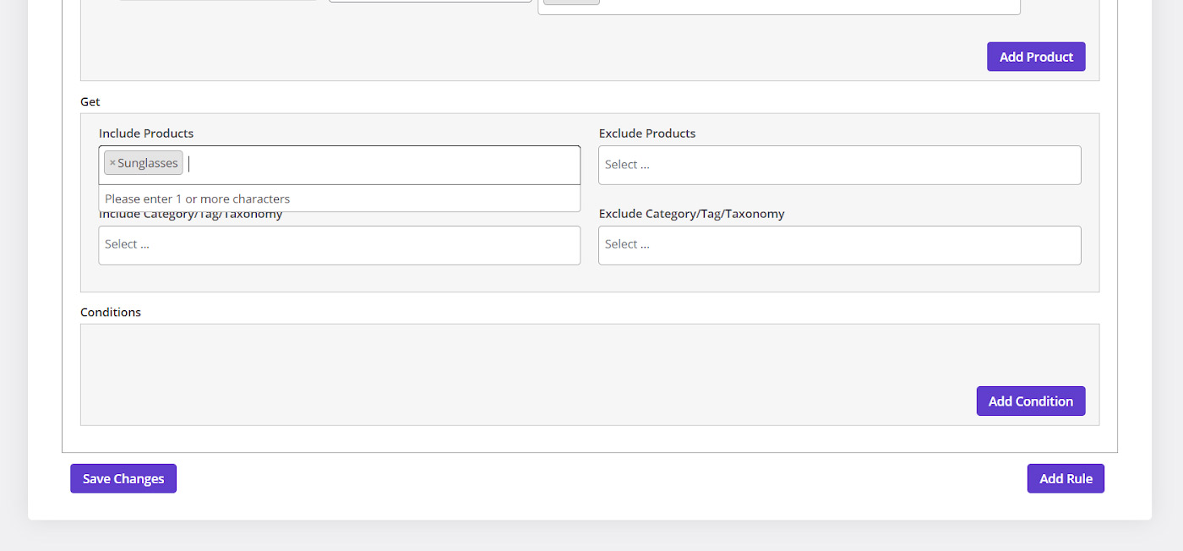The width and height of the screenshot is (1183, 551).
Task: Remove the Sunglasses tag via its × icon
Action: click(x=112, y=163)
